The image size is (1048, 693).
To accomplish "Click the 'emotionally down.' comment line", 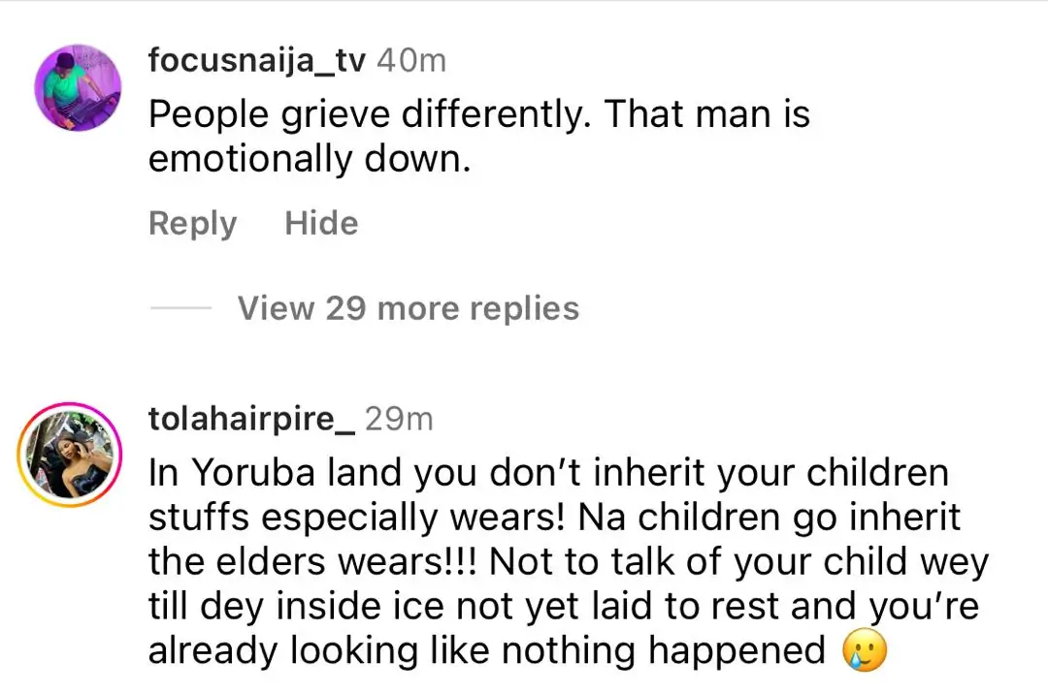I will [x=309, y=160].
